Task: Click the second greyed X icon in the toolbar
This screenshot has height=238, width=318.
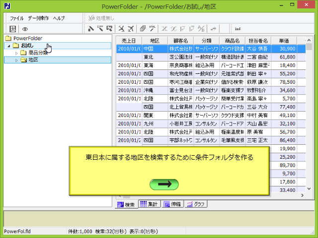Action: pos(173,29)
